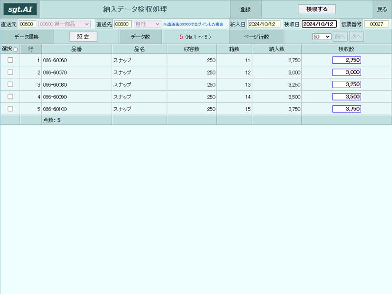Viewport: 392px width, 294px height.
Task: Click the 箱数 value 13
Action: click(x=247, y=85)
